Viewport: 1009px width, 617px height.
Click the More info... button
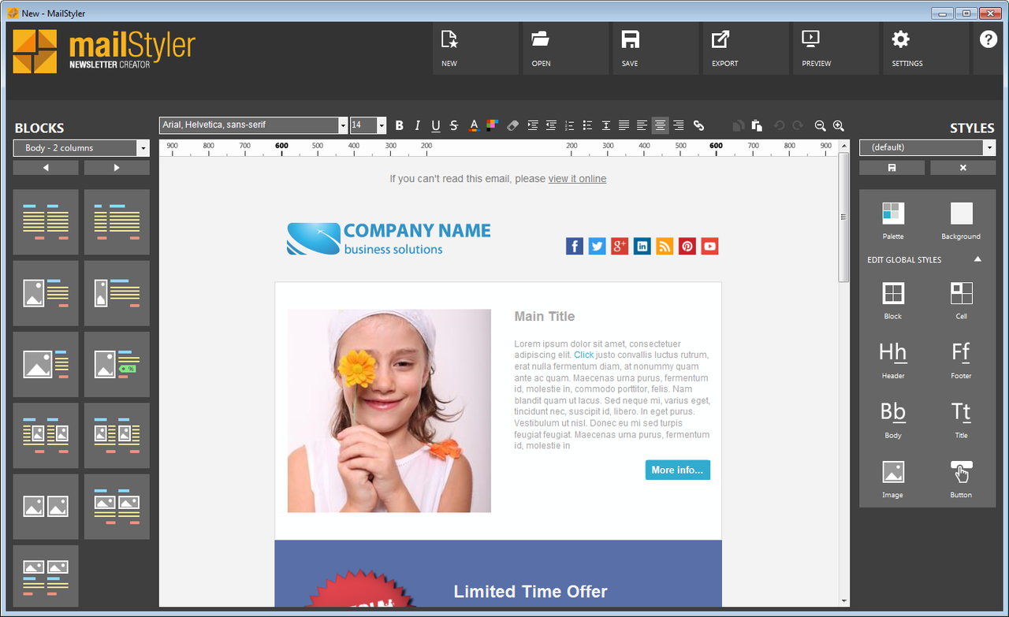pyautogui.click(x=678, y=470)
